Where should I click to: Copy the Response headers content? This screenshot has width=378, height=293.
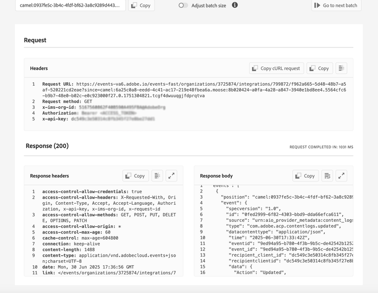[x=135, y=176]
